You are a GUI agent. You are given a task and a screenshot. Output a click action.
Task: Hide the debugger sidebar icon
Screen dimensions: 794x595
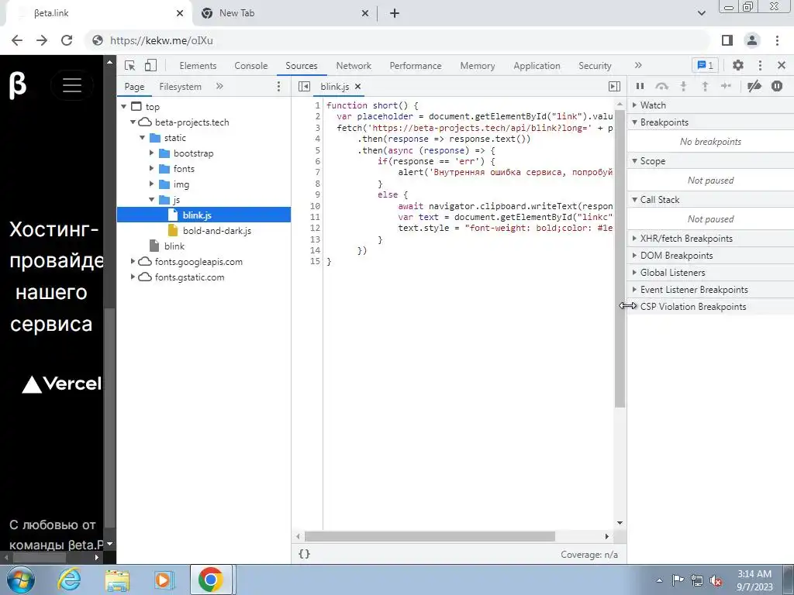tap(614, 87)
